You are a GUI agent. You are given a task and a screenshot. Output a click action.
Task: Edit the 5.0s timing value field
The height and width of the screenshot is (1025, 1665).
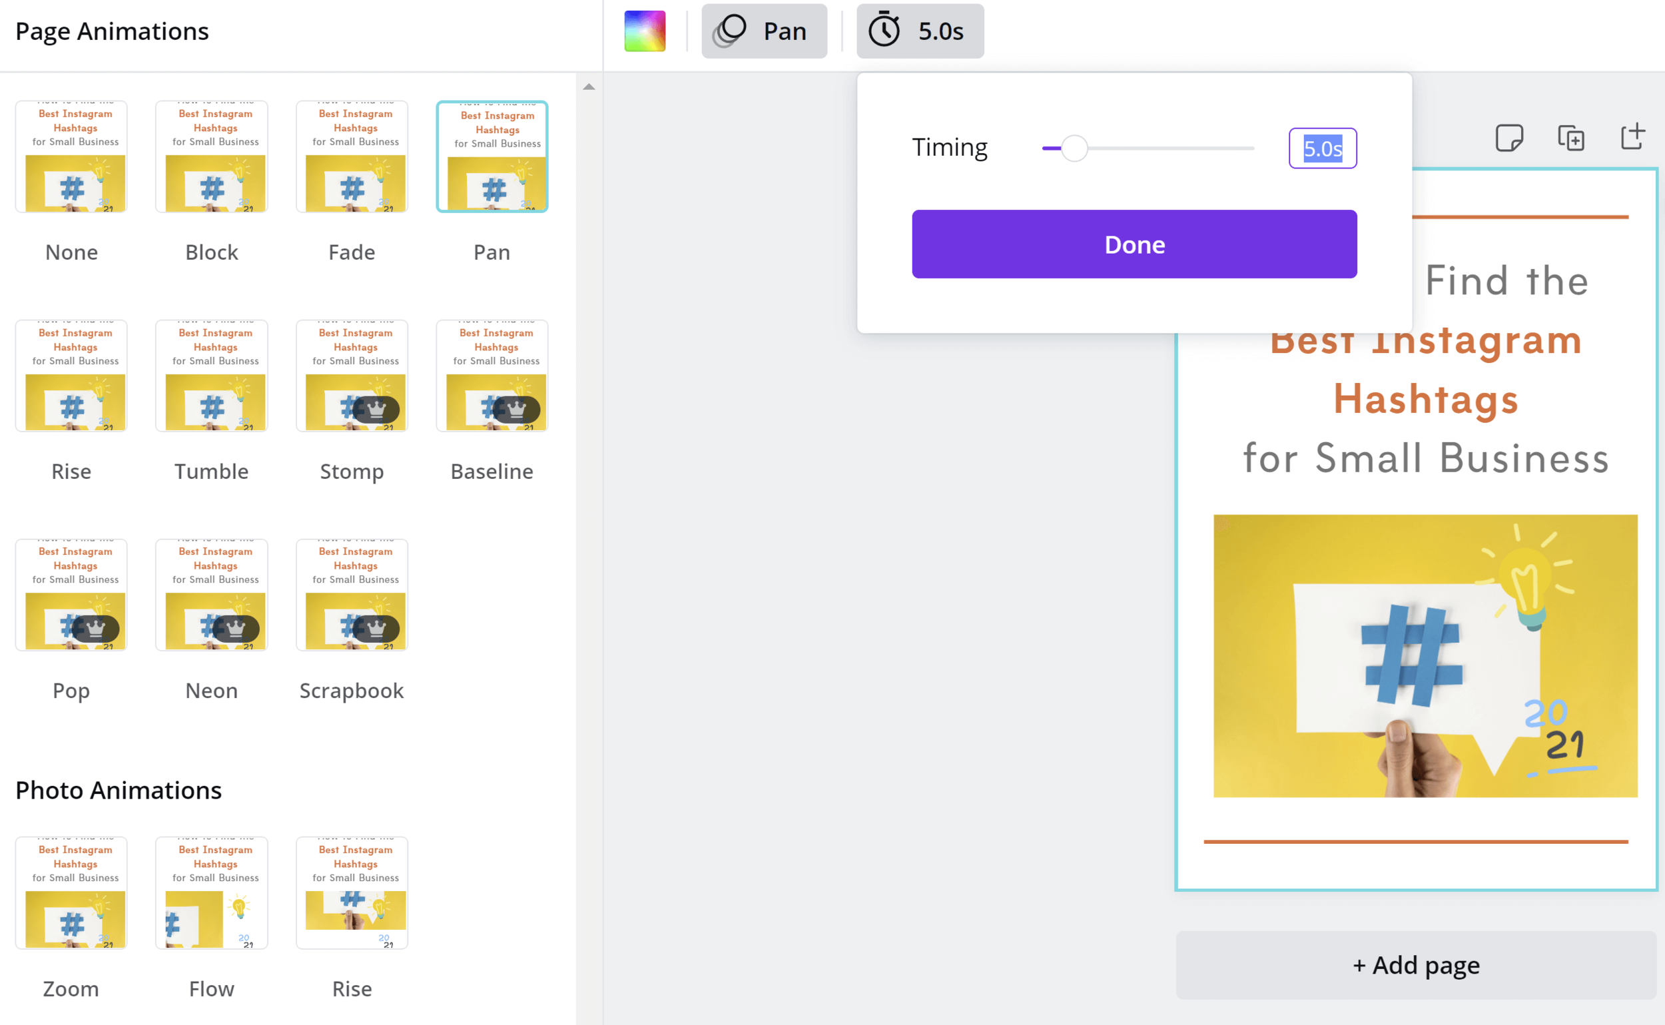click(x=1321, y=149)
